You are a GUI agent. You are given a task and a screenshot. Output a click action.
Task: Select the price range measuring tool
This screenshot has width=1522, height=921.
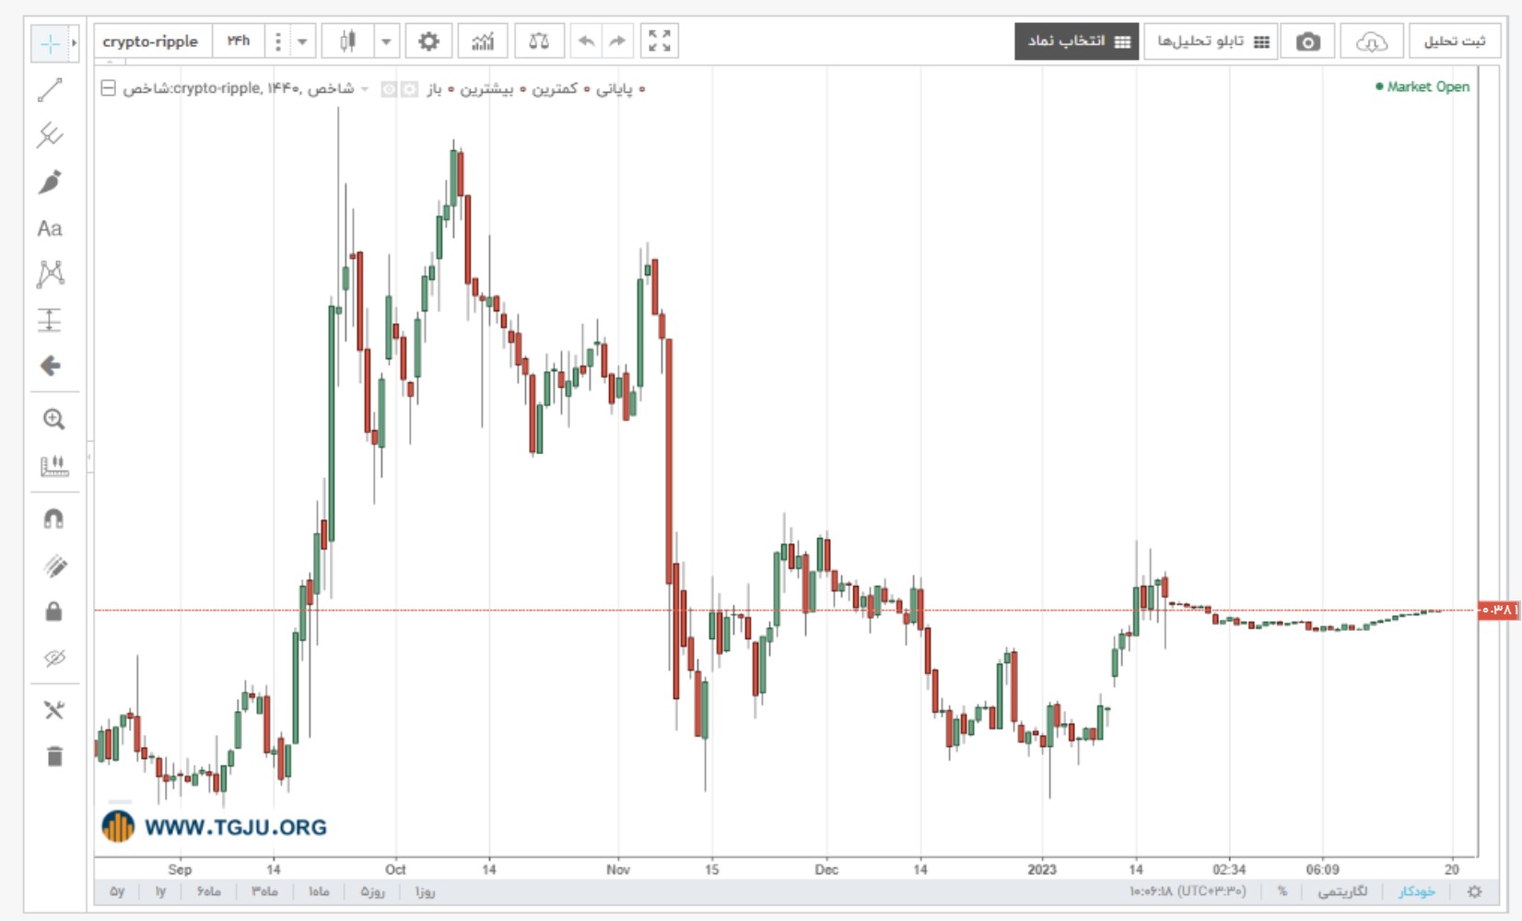(x=50, y=320)
